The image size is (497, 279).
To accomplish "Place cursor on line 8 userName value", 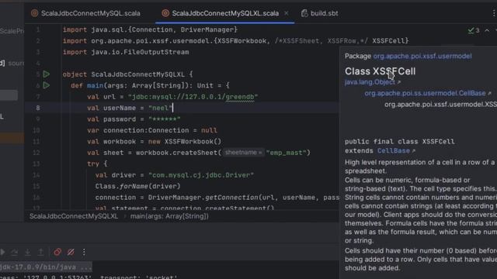I will point(161,108).
